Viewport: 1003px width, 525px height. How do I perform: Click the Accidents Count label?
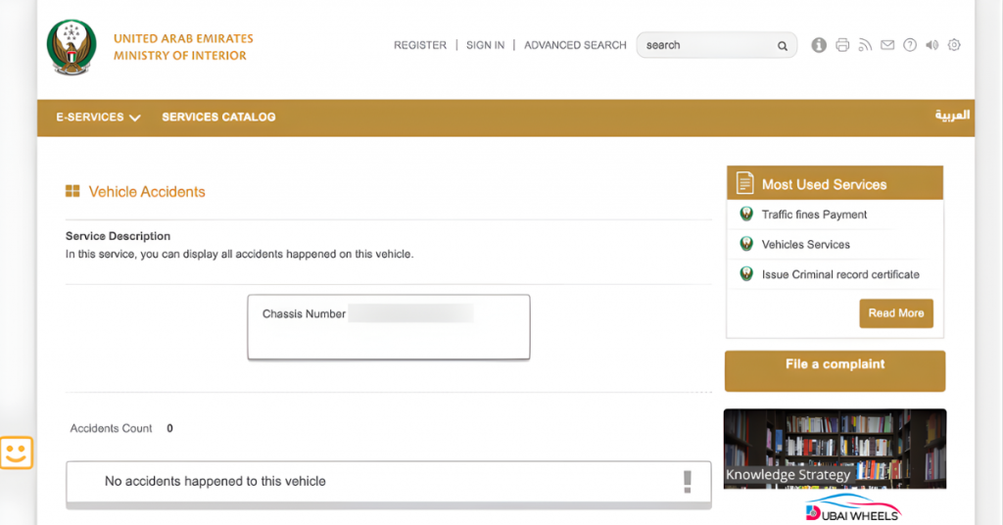tap(112, 428)
